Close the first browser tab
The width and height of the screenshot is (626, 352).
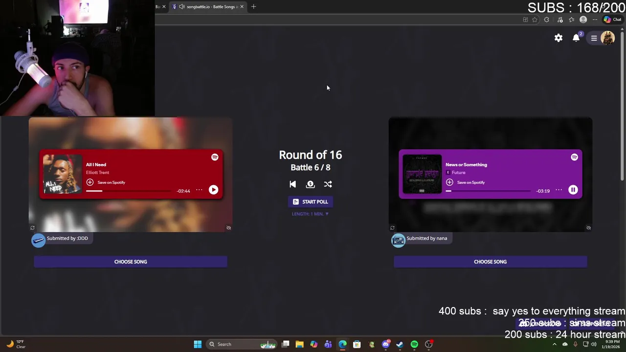(x=164, y=6)
